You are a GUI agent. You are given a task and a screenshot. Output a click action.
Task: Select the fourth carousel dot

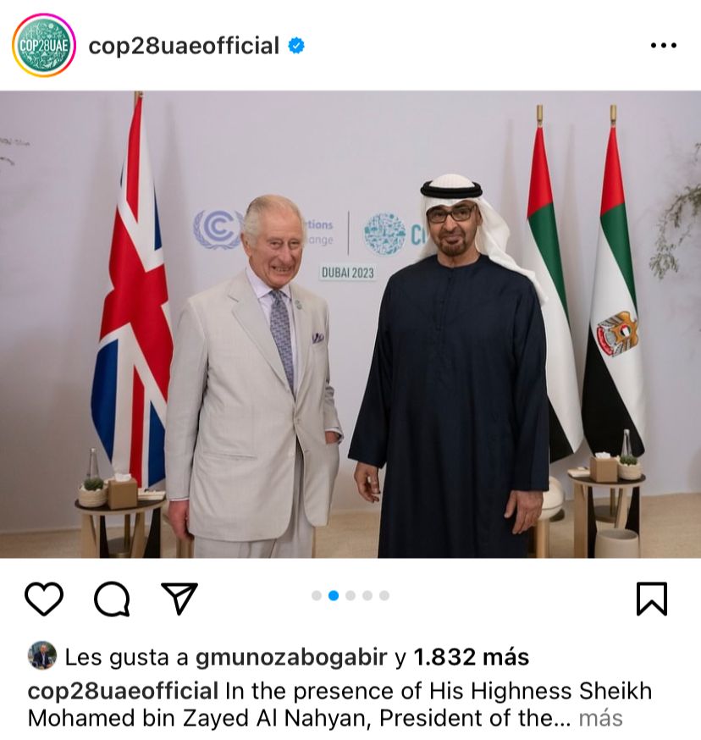367,595
